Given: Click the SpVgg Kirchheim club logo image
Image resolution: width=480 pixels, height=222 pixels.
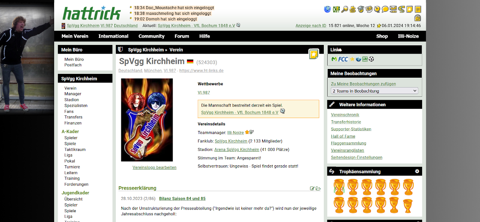Looking at the screenshot, I should click(x=147, y=120).
